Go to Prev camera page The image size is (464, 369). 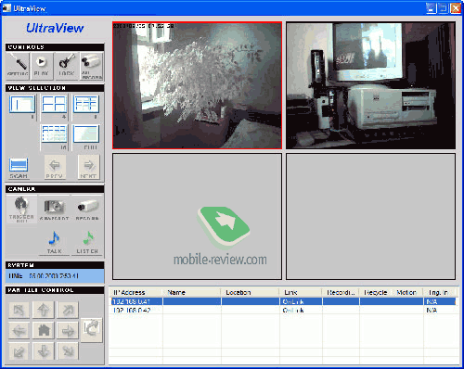click(55, 167)
